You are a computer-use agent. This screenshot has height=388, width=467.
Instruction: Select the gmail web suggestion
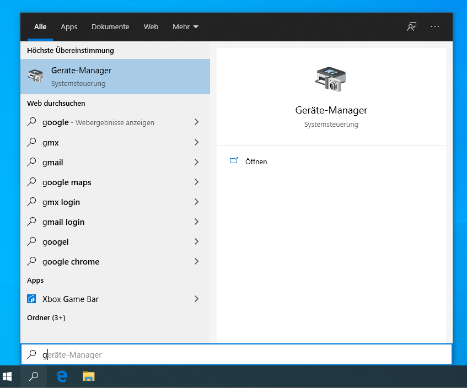click(x=115, y=162)
